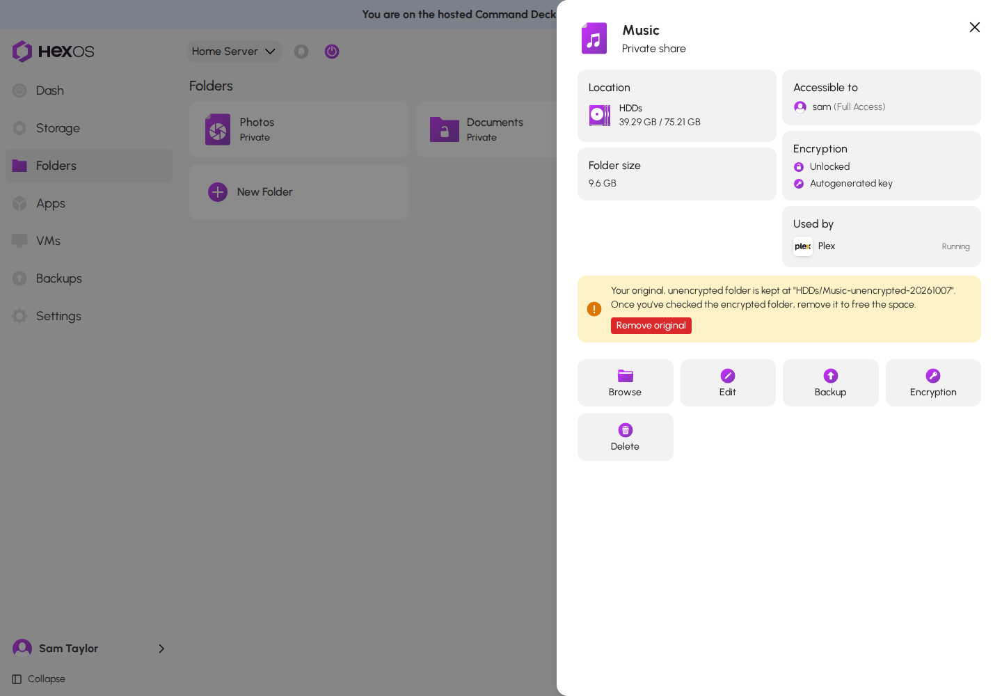Navigate to Backups in sidebar
1002x696 pixels.
pos(89,278)
